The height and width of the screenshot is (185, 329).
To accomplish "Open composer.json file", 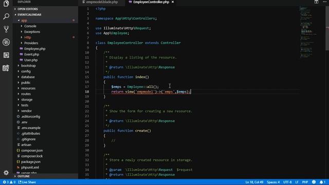I will pos(46,151).
